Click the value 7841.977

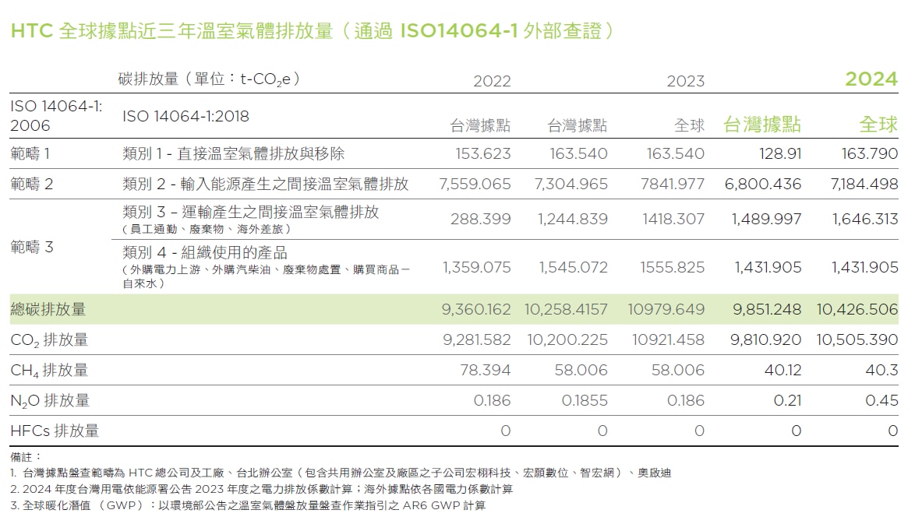673,185
